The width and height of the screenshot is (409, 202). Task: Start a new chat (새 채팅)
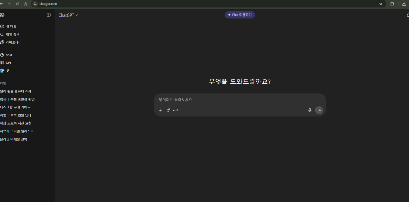9,26
